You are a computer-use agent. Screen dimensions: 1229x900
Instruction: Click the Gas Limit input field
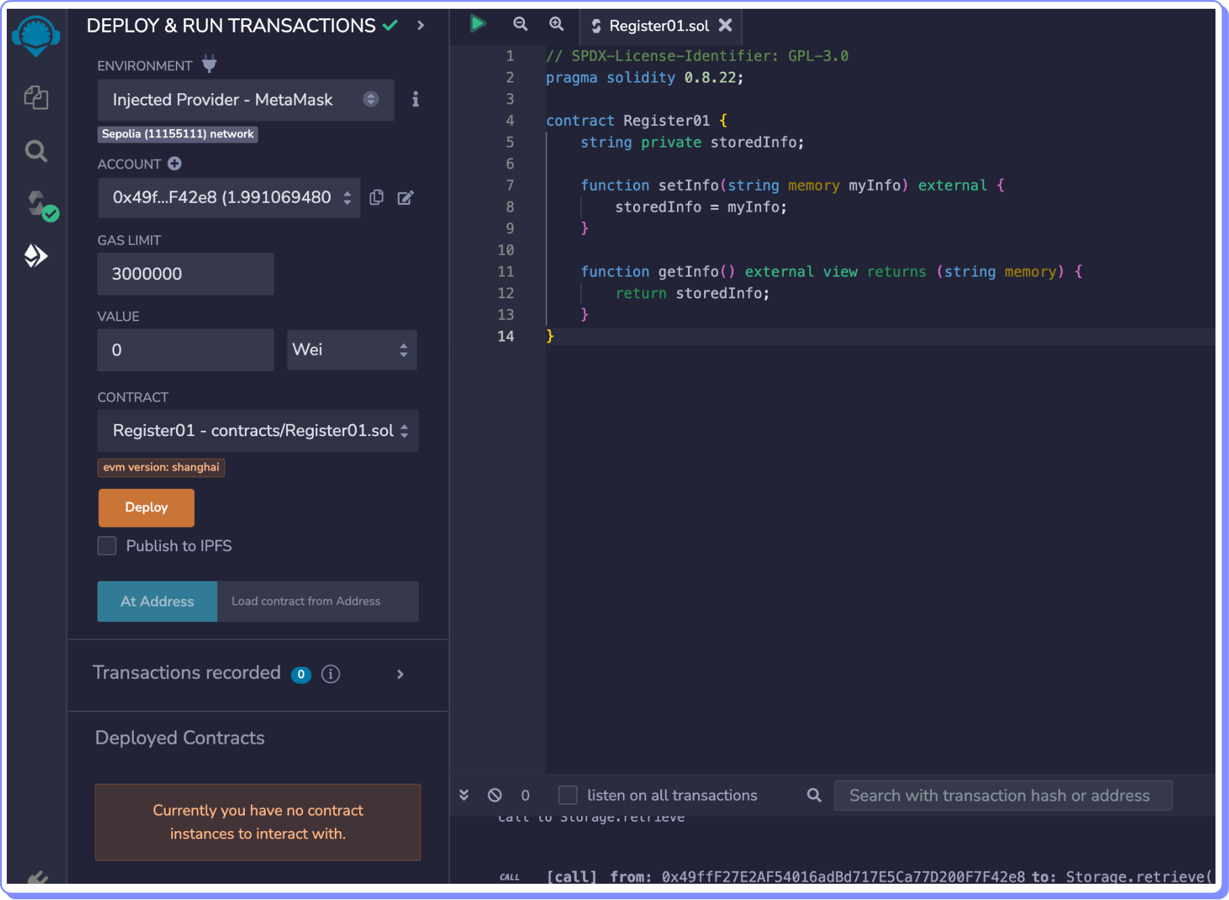[x=185, y=274]
